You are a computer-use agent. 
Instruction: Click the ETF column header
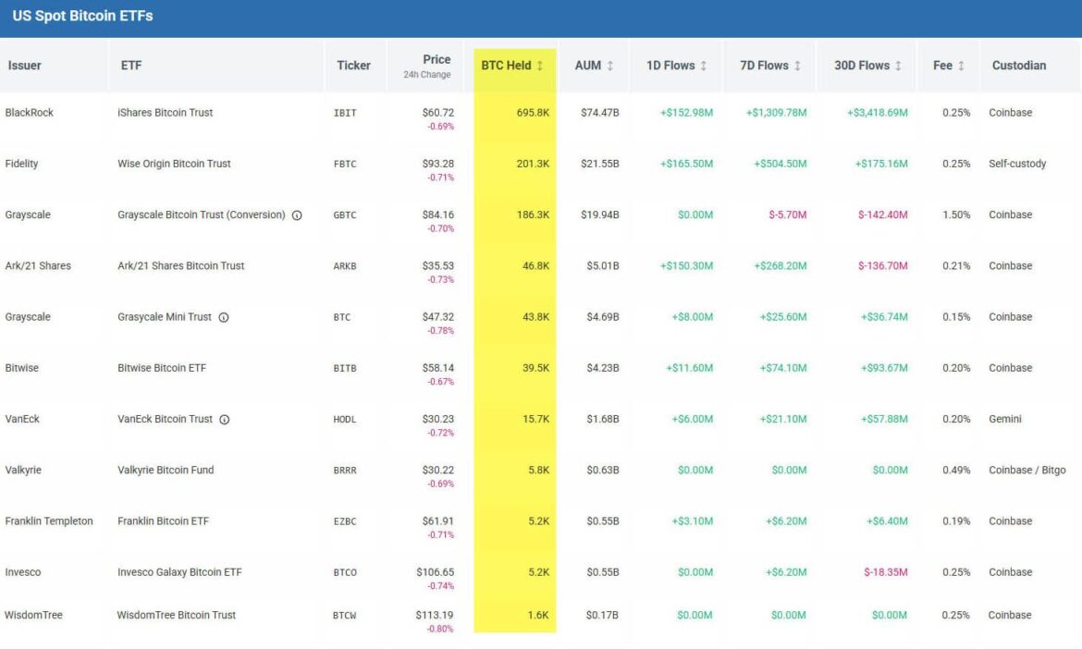[131, 66]
